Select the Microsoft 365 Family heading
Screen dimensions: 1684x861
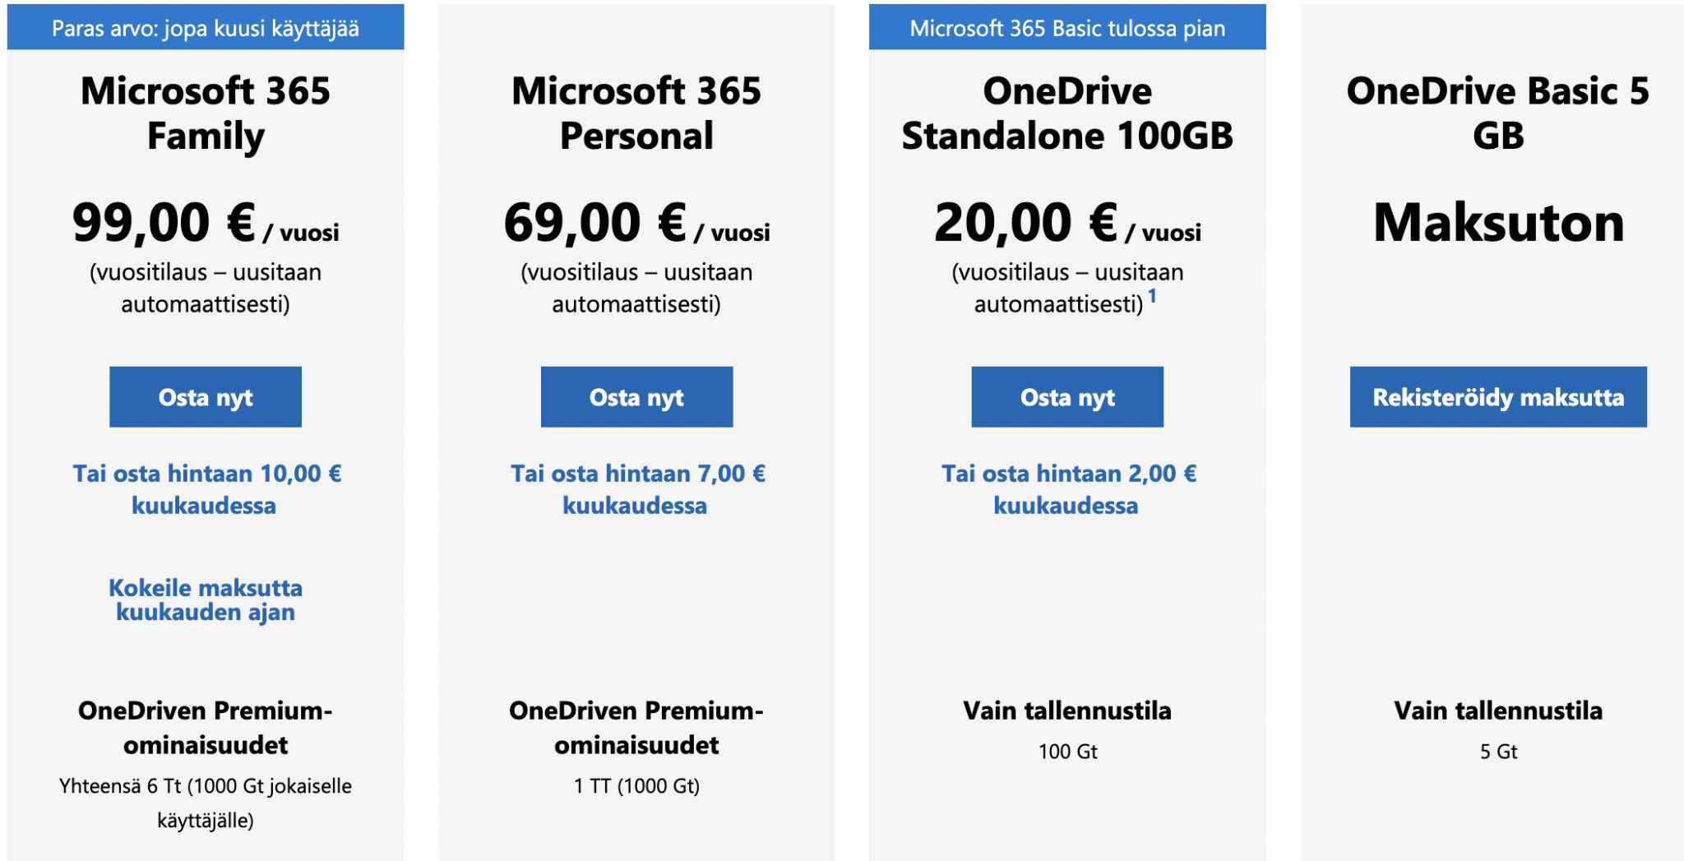(x=205, y=113)
